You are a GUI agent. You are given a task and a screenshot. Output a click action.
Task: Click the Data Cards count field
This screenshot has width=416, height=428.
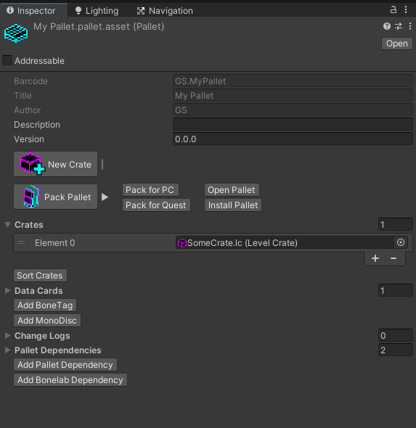click(x=395, y=291)
